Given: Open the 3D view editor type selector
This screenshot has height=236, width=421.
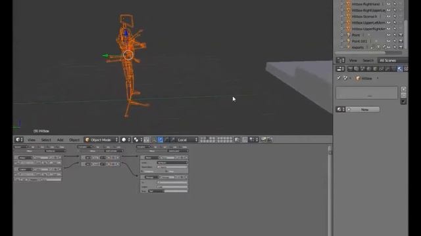Looking at the screenshot, I should (x=19, y=140).
